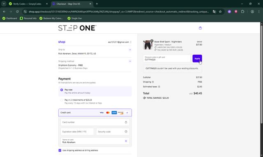Open the purple extension icon
This screenshot has width=263, height=157.
coord(229,12)
